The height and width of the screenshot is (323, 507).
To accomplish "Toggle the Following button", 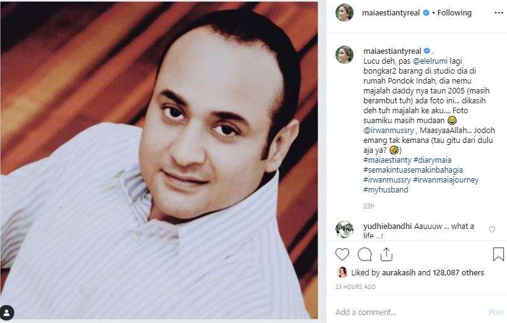I will [x=454, y=13].
